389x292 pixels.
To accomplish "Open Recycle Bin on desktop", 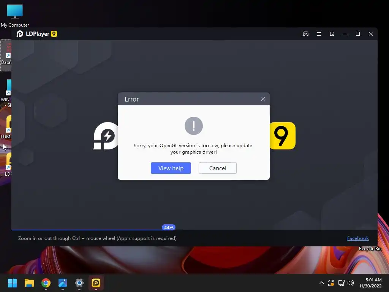I will pyautogui.click(x=370, y=249).
